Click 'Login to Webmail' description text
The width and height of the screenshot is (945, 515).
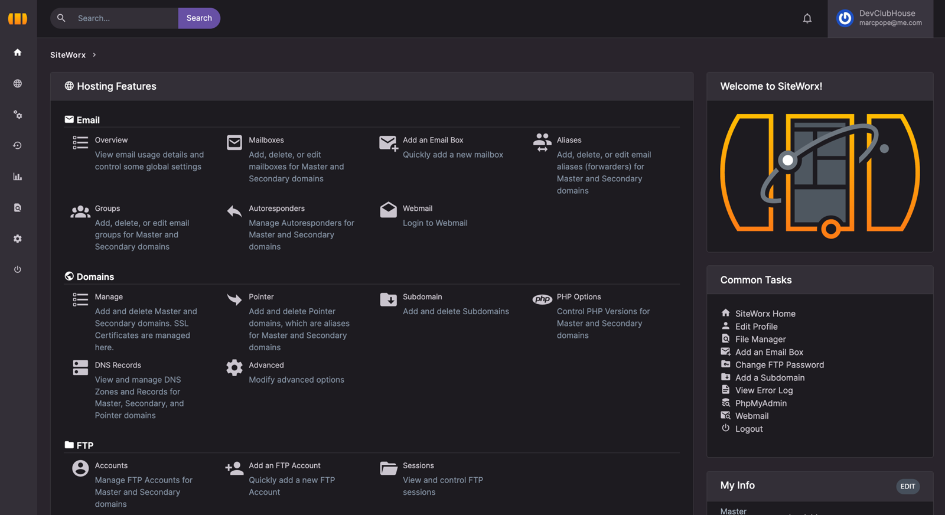pos(435,223)
